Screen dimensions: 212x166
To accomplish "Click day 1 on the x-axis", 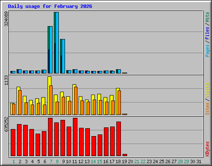I will 14,161.
